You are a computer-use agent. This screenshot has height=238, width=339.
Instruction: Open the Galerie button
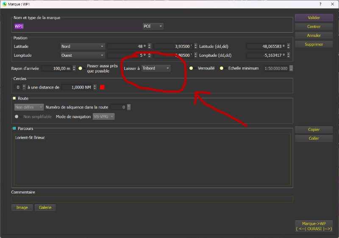click(x=45, y=208)
